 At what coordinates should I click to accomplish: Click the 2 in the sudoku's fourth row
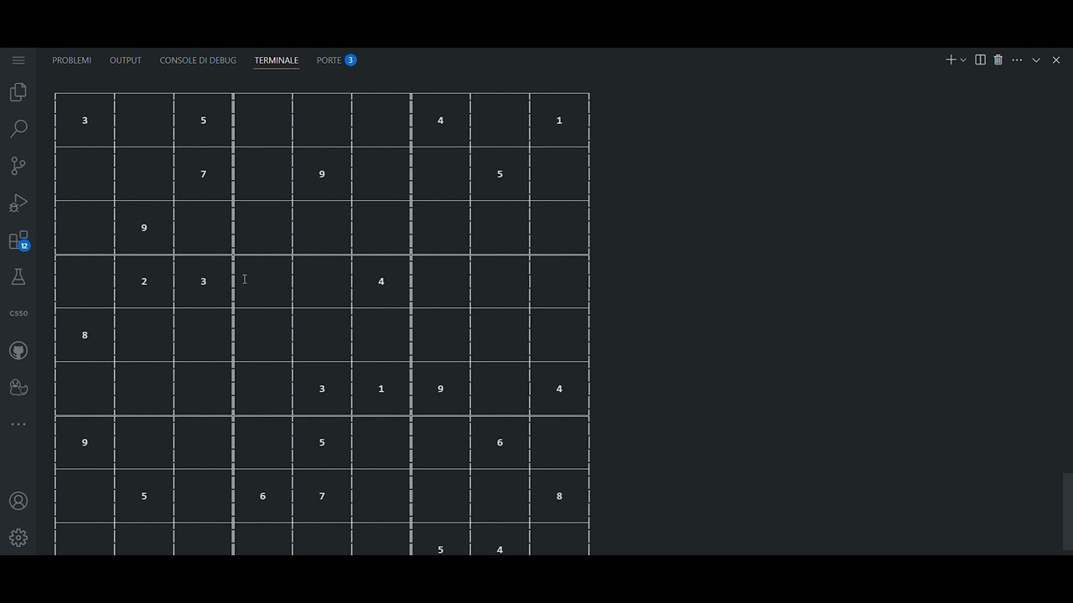click(x=144, y=281)
